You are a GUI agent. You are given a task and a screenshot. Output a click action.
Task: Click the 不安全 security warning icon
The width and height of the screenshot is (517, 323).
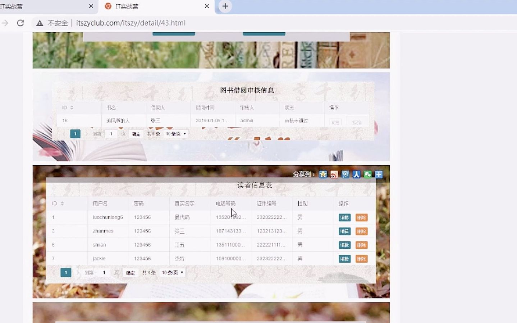(40, 23)
